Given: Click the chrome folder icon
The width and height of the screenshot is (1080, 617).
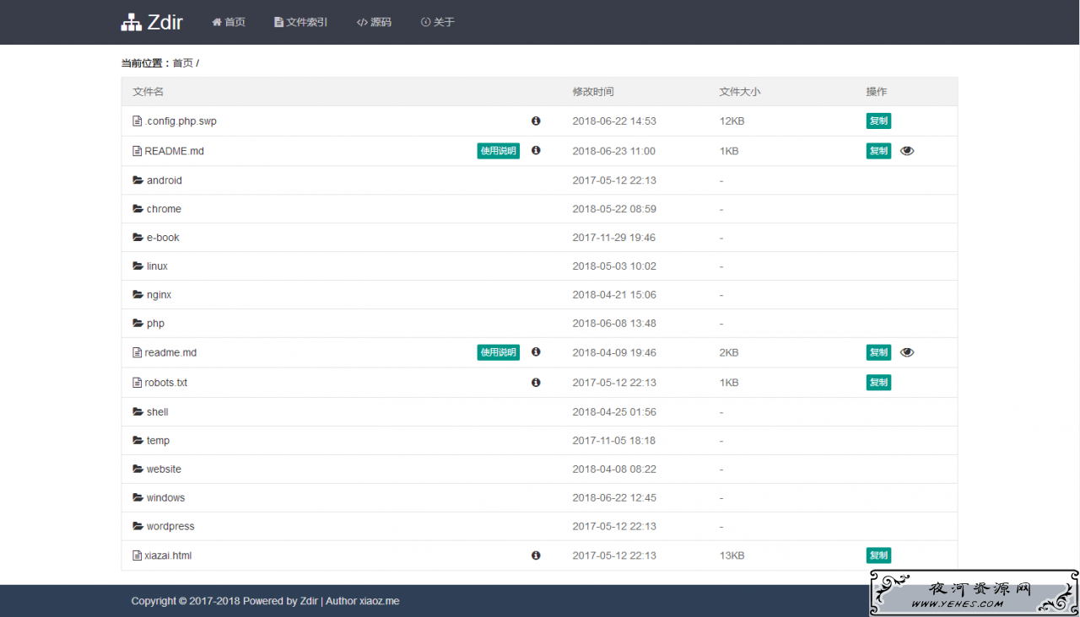Looking at the screenshot, I should click(x=138, y=209).
